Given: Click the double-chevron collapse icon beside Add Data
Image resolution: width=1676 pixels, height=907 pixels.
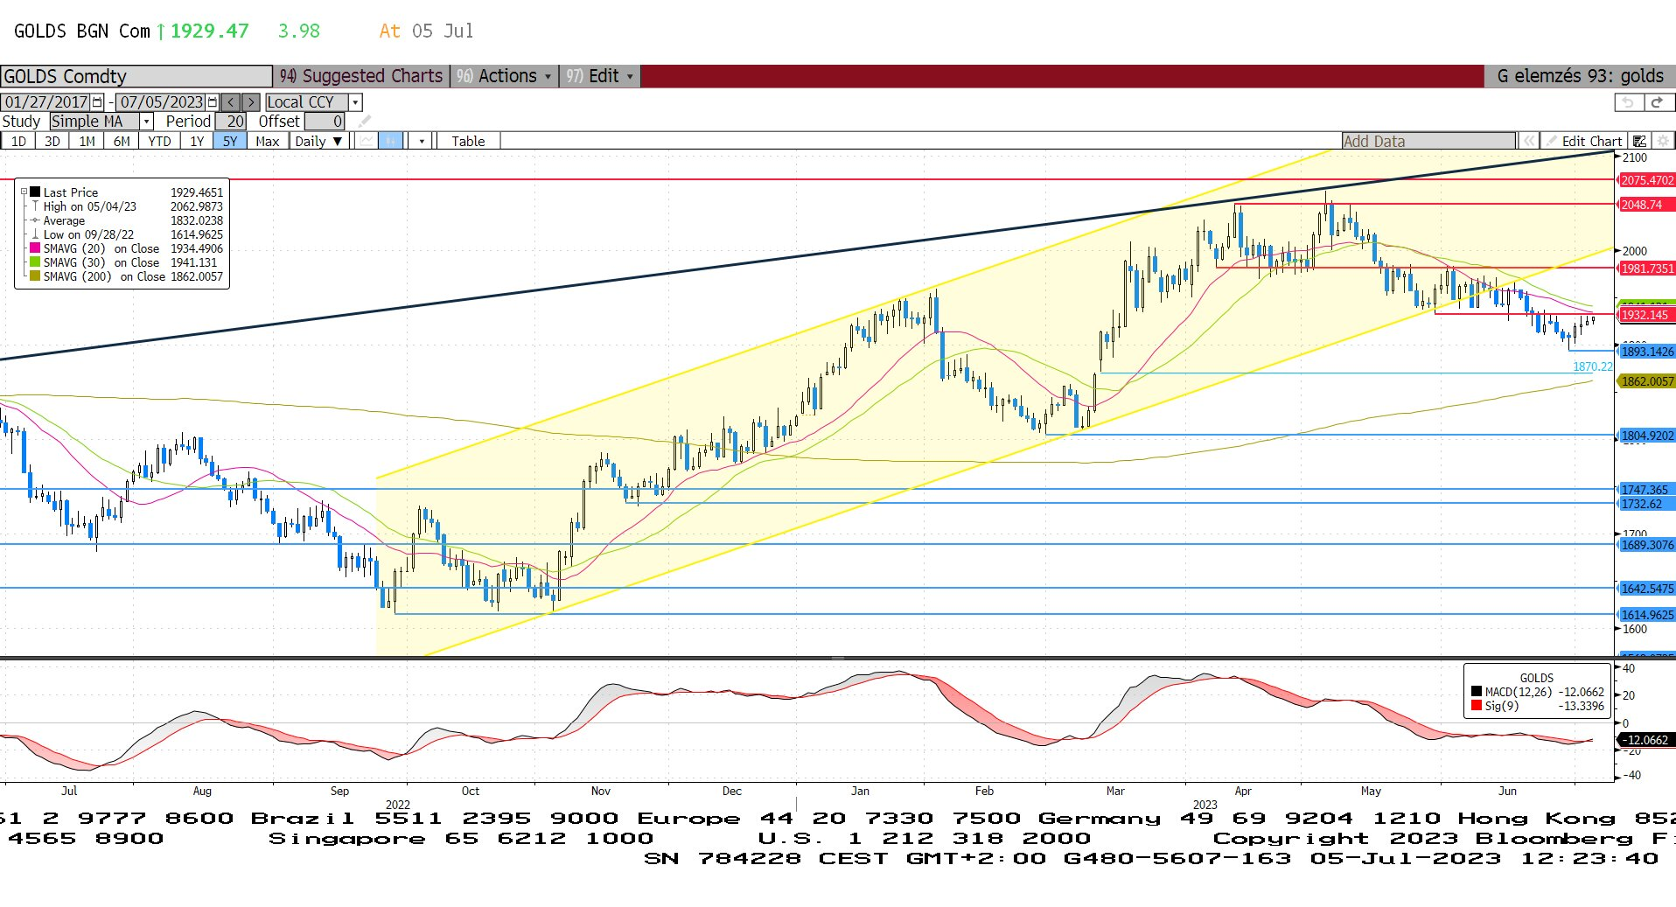Looking at the screenshot, I should coord(1528,141).
